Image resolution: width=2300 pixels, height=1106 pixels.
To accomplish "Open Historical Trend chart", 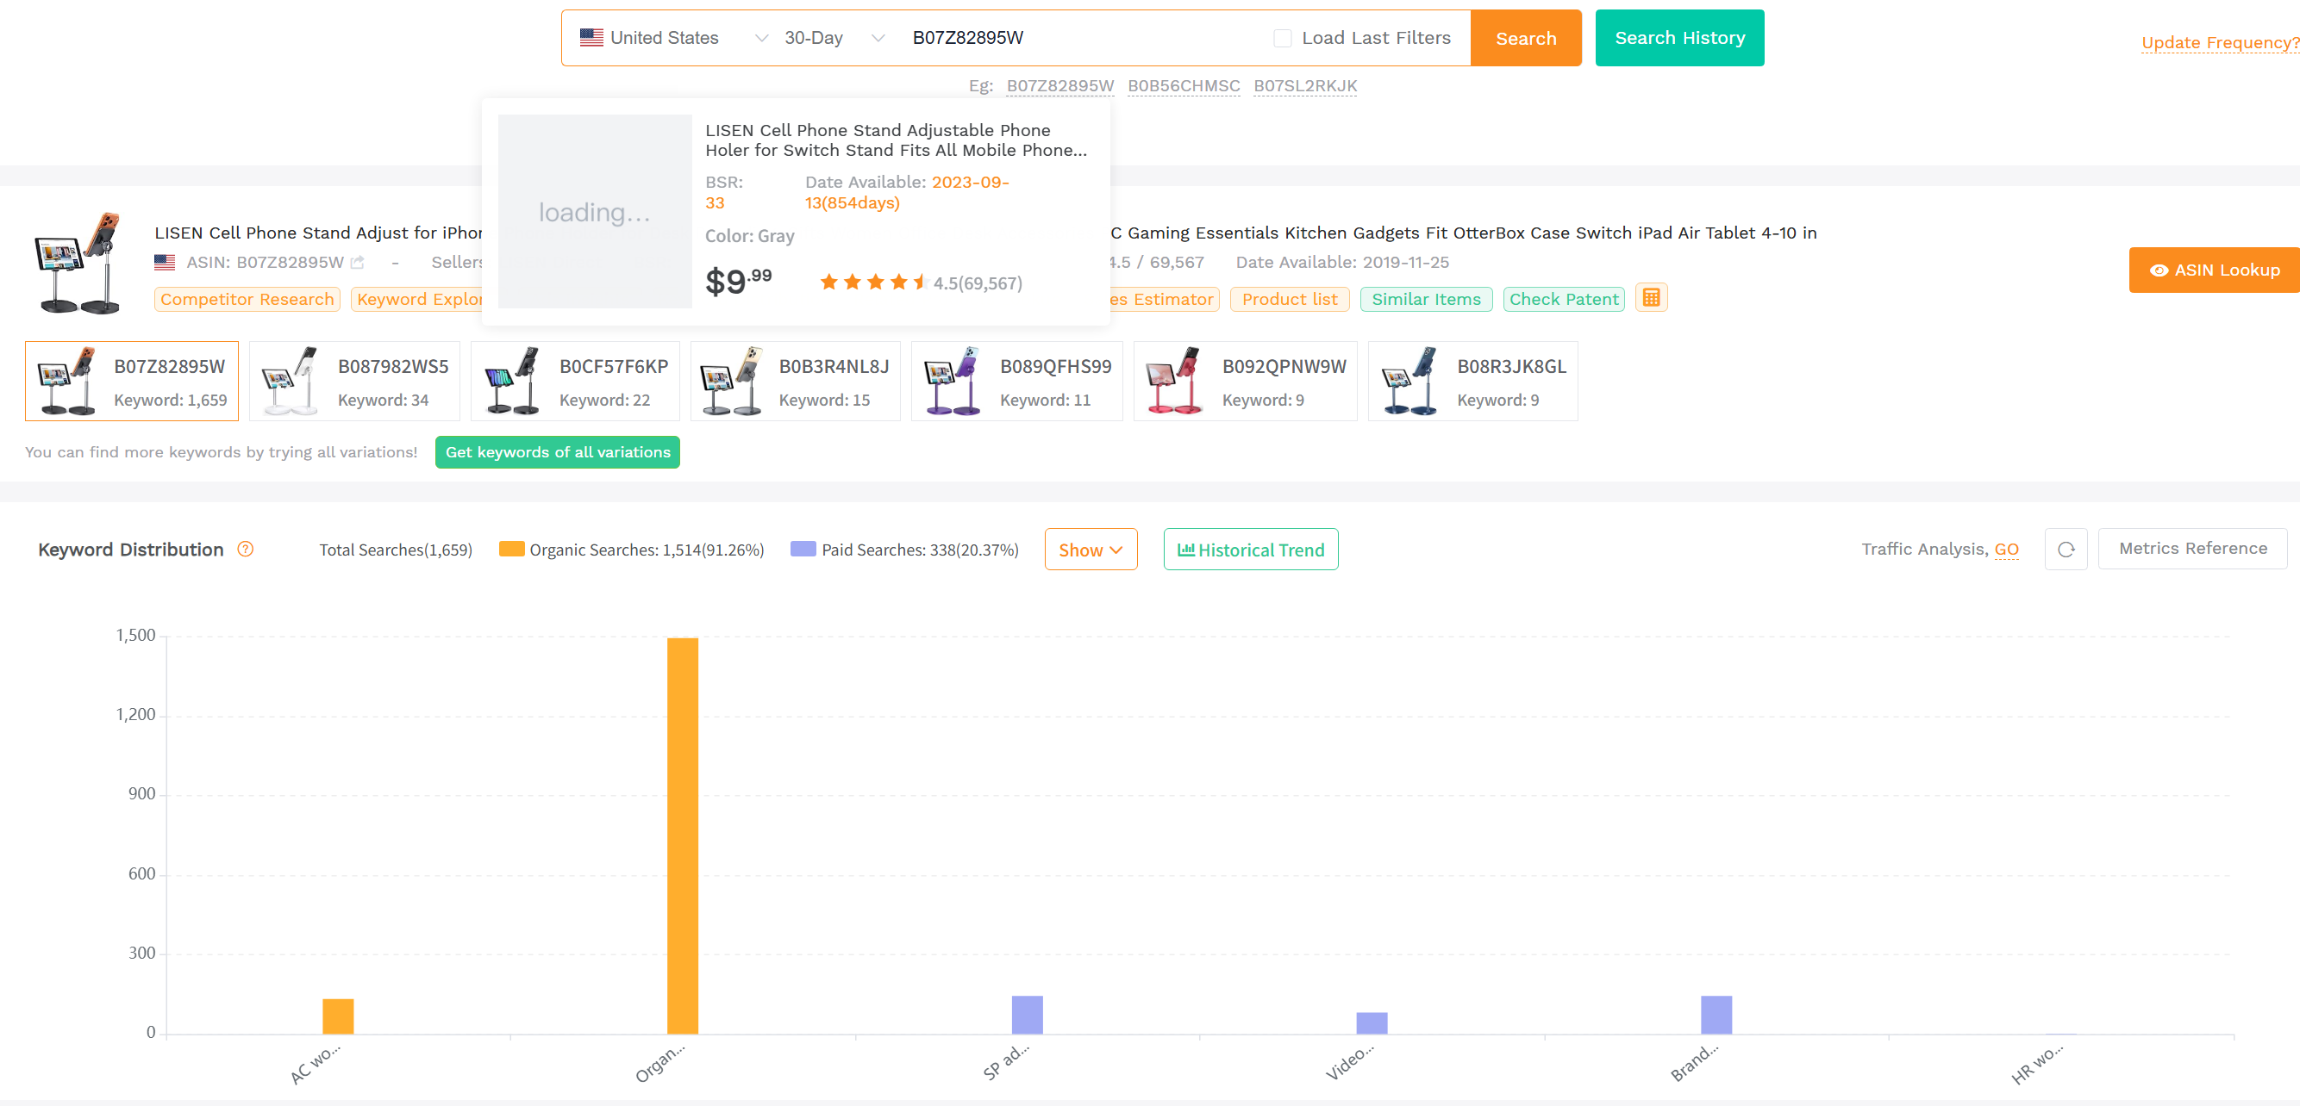I will pos(1250,550).
